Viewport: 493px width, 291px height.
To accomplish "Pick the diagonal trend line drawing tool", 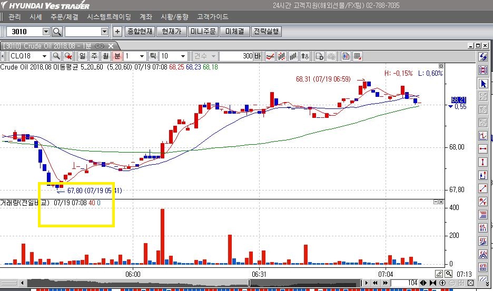I will [x=483, y=188].
